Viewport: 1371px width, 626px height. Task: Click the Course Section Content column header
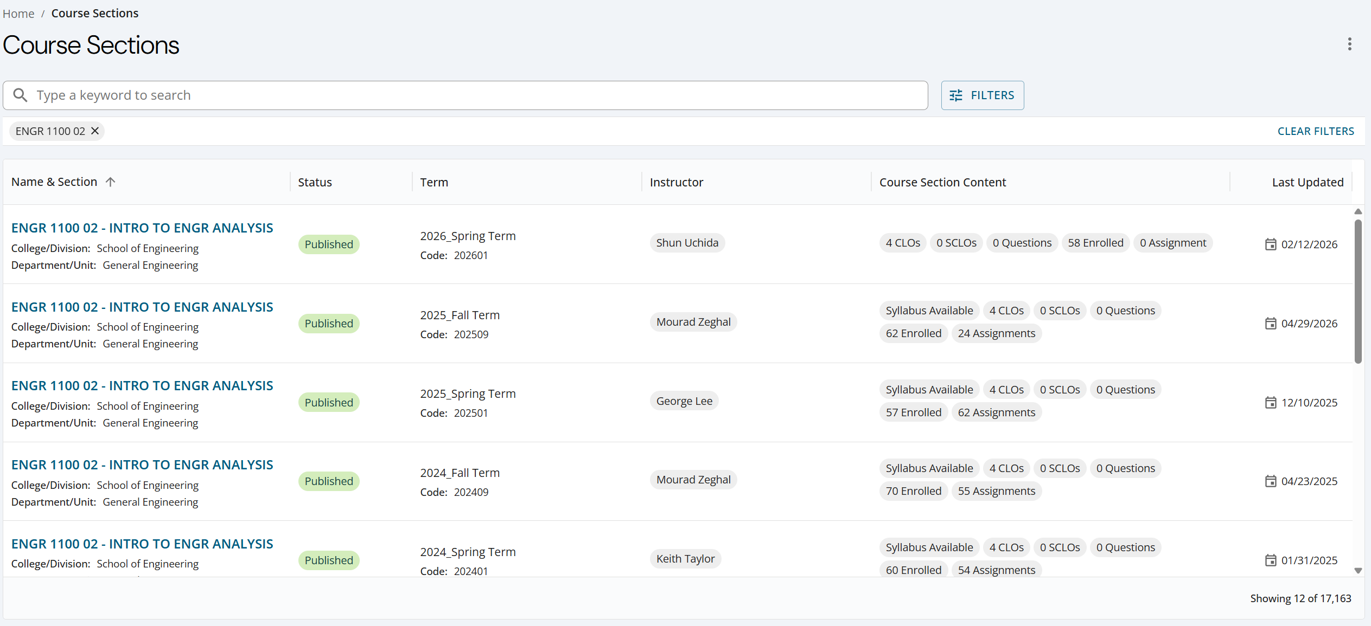[942, 182]
